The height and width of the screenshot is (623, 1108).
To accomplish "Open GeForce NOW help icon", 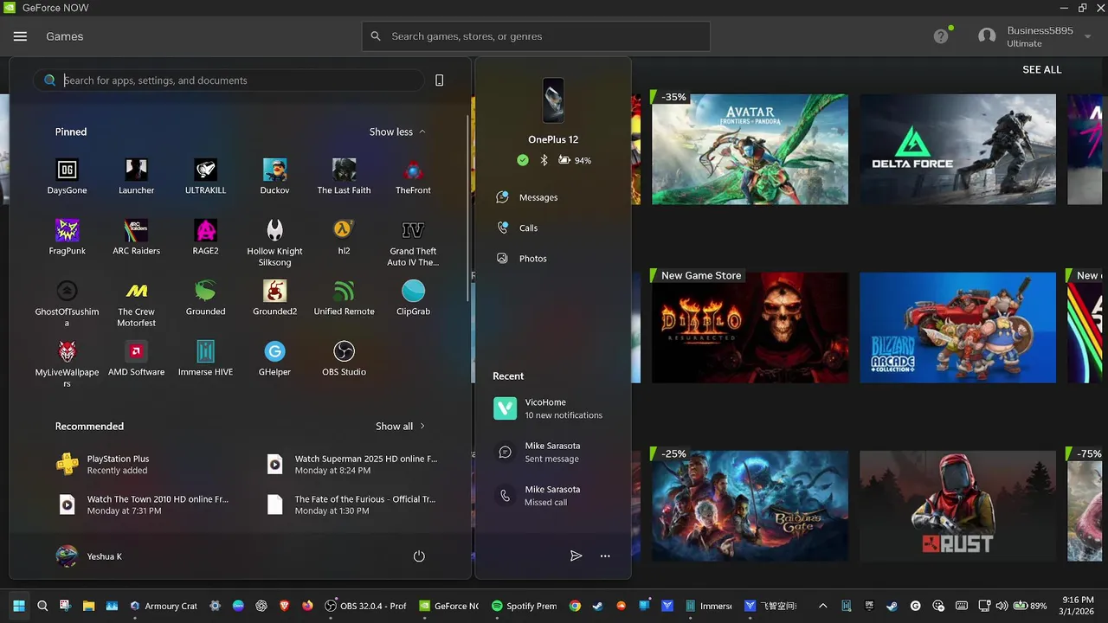I will coord(941,36).
